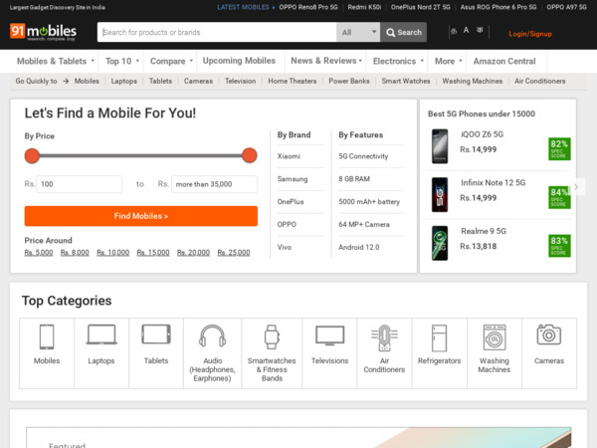Go quickly to Air Conditioners
The height and width of the screenshot is (448, 597).
pos(540,82)
